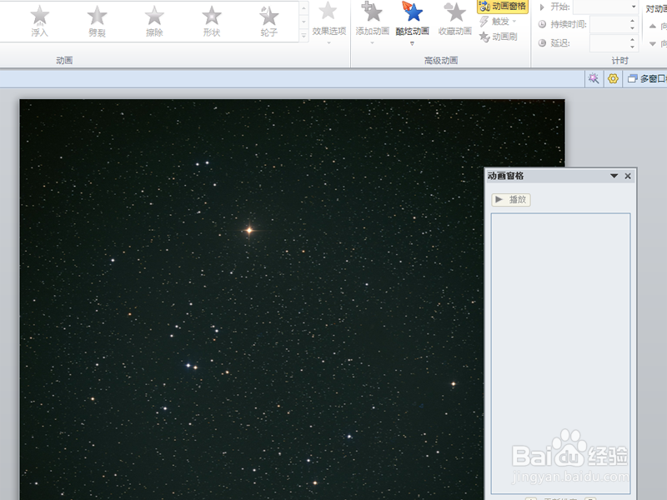Click 添加动画 add animation button
Screen dimensions: 667x500
click(x=372, y=22)
